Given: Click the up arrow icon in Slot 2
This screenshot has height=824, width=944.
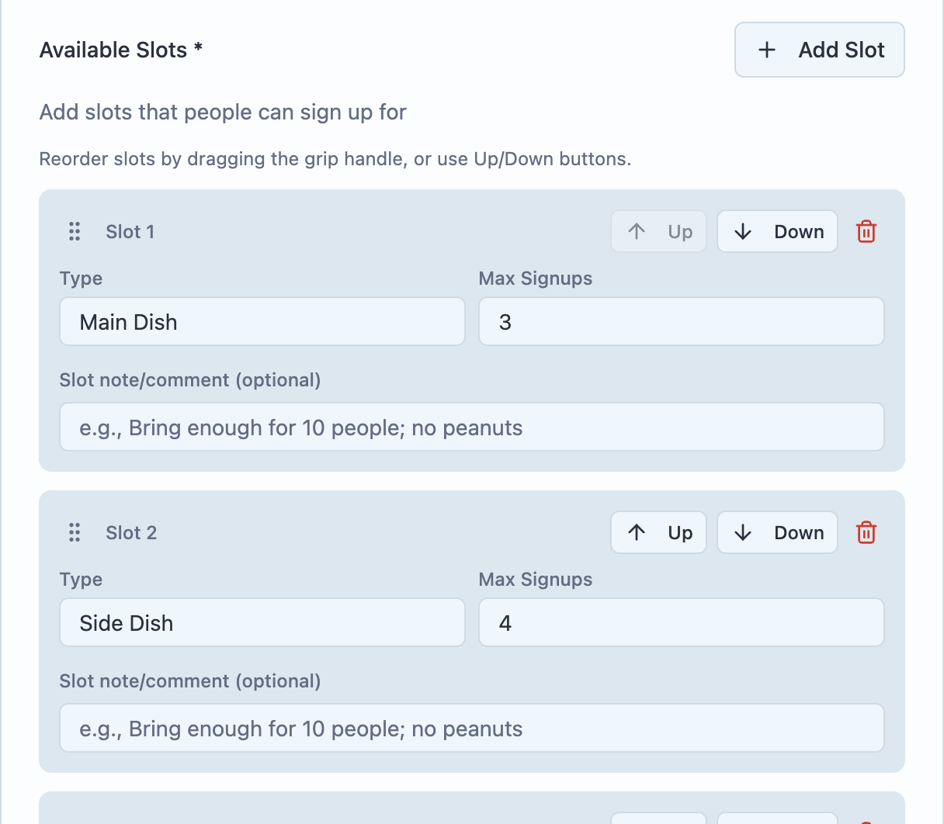Looking at the screenshot, I should tap(637, 532).
